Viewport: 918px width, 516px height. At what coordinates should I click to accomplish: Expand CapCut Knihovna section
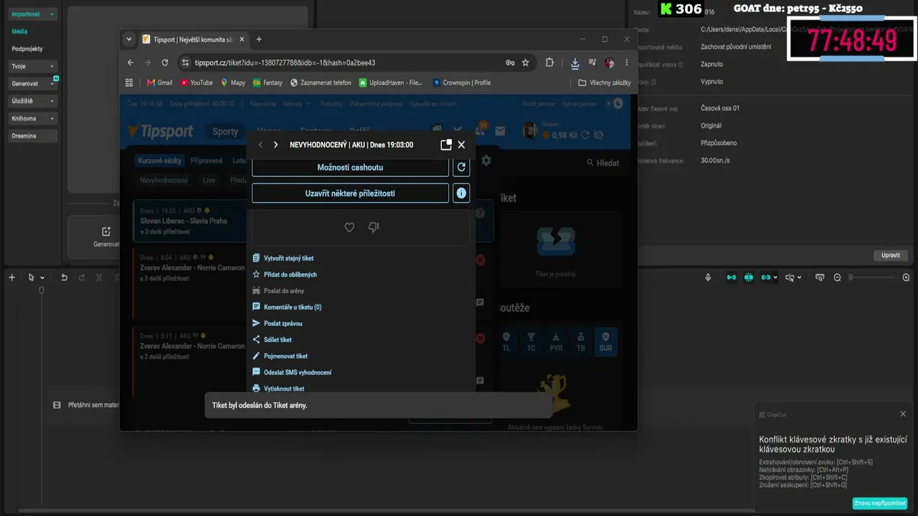33,118
